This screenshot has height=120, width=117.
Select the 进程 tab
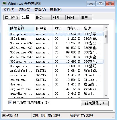pyautogui.click(x=28, y=17)
